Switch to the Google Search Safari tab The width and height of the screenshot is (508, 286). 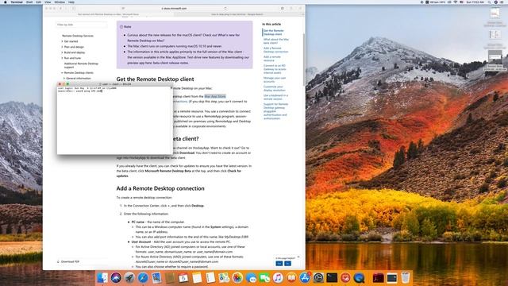click(x=237, y=14)
